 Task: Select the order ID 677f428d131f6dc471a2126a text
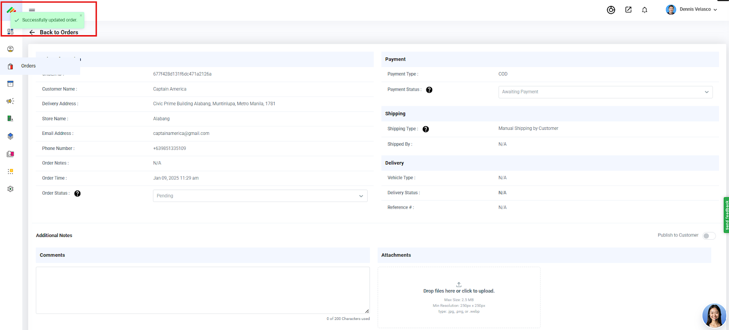pos(182,74)
